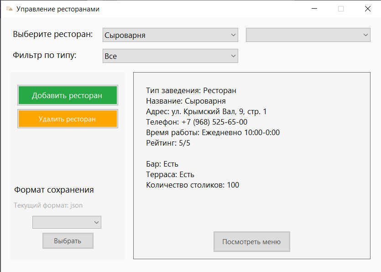Expand the empty dropdown next to restaurant selector

308,35
